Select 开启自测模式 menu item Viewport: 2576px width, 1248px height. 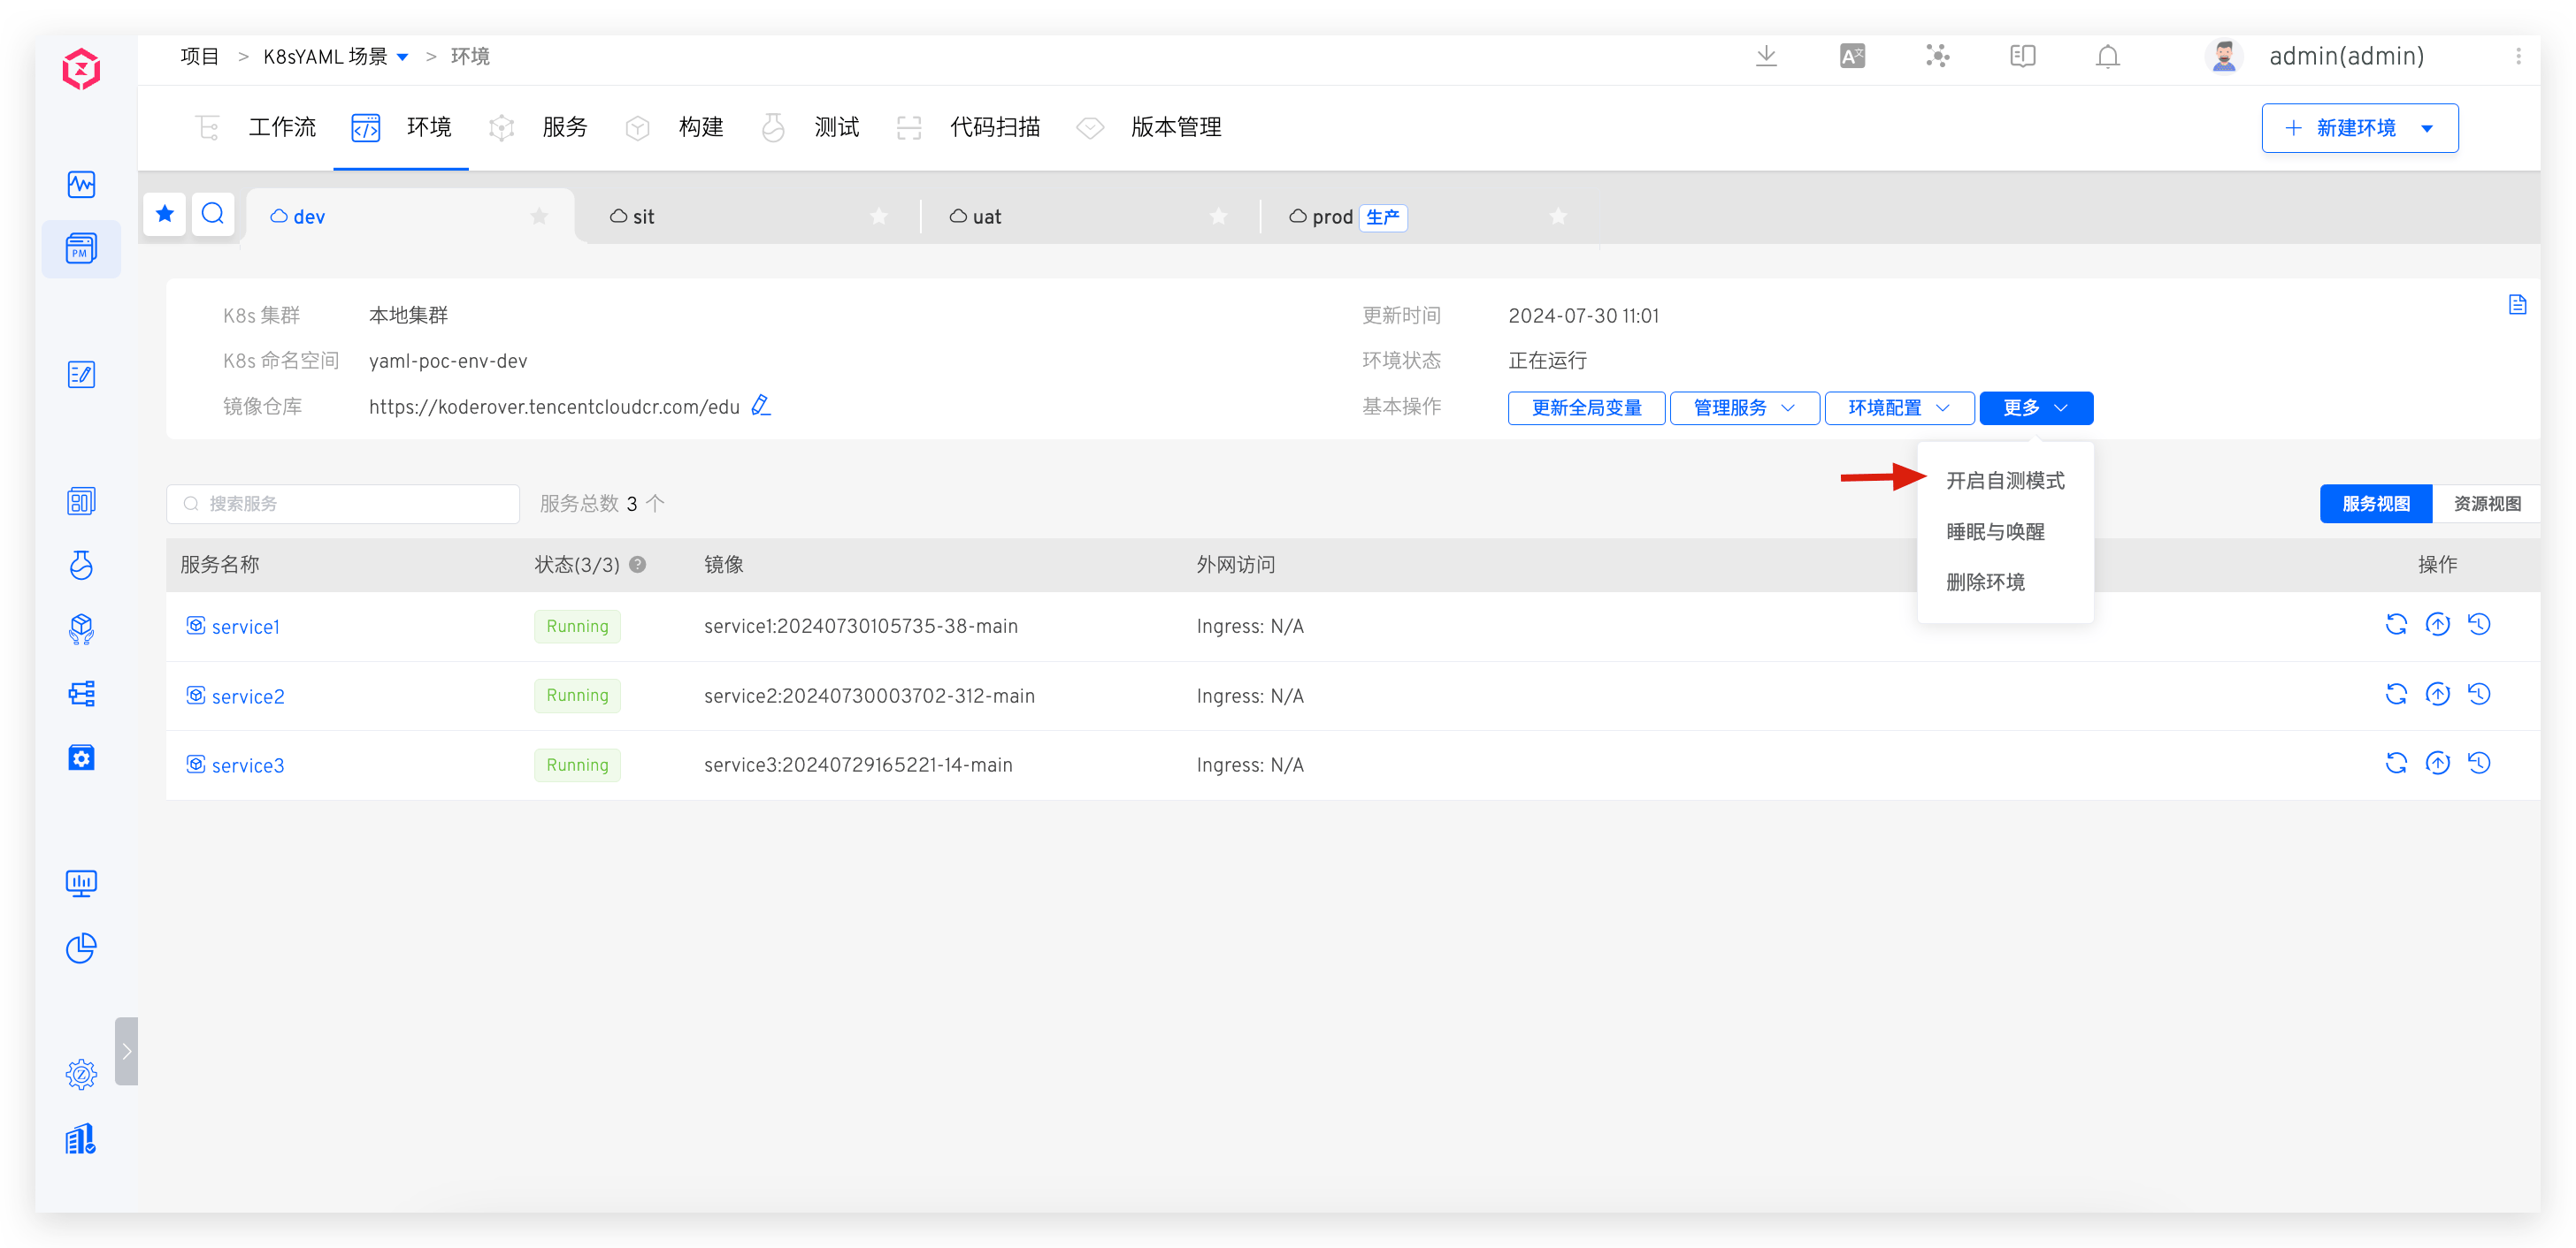coord(2005,481)
